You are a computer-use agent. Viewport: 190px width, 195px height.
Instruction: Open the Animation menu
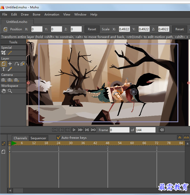click(x=52, y=15)
